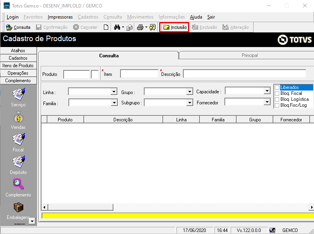Click the Grupo column header

[x=255, y=120]
